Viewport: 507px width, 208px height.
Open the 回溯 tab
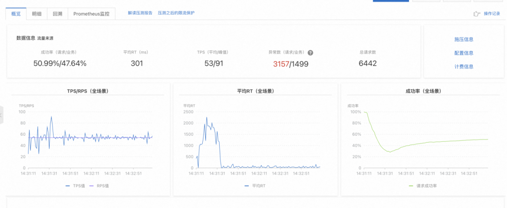tap(57, 14)
